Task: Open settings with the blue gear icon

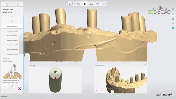Action: (x=173, y=28)
